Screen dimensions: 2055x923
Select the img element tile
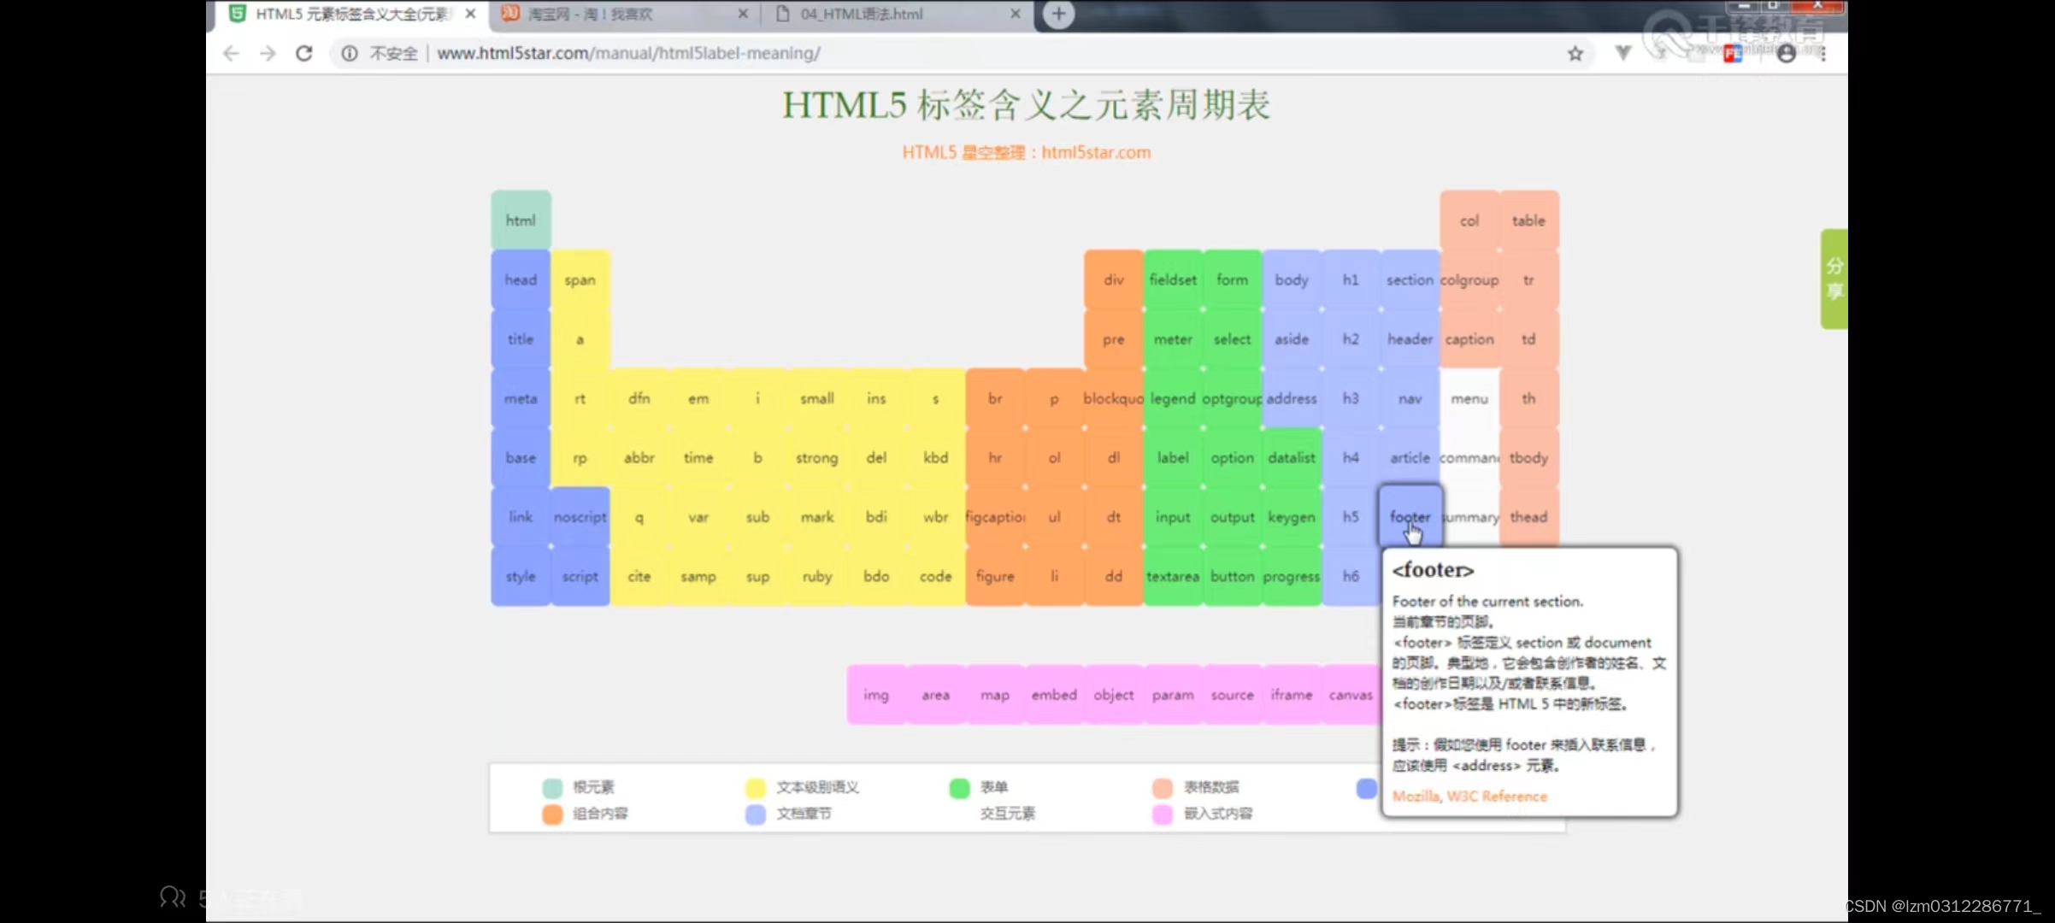[876, 695]
